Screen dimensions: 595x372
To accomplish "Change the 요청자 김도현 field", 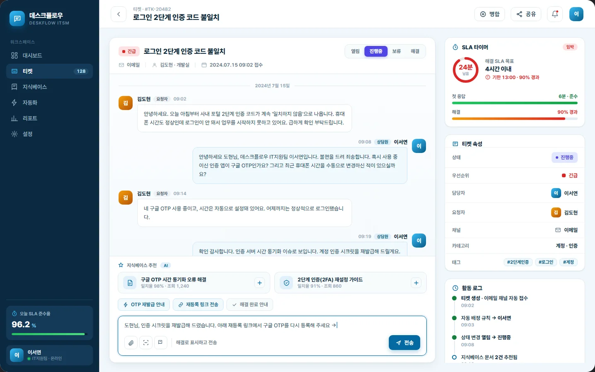I will (564, 213).
